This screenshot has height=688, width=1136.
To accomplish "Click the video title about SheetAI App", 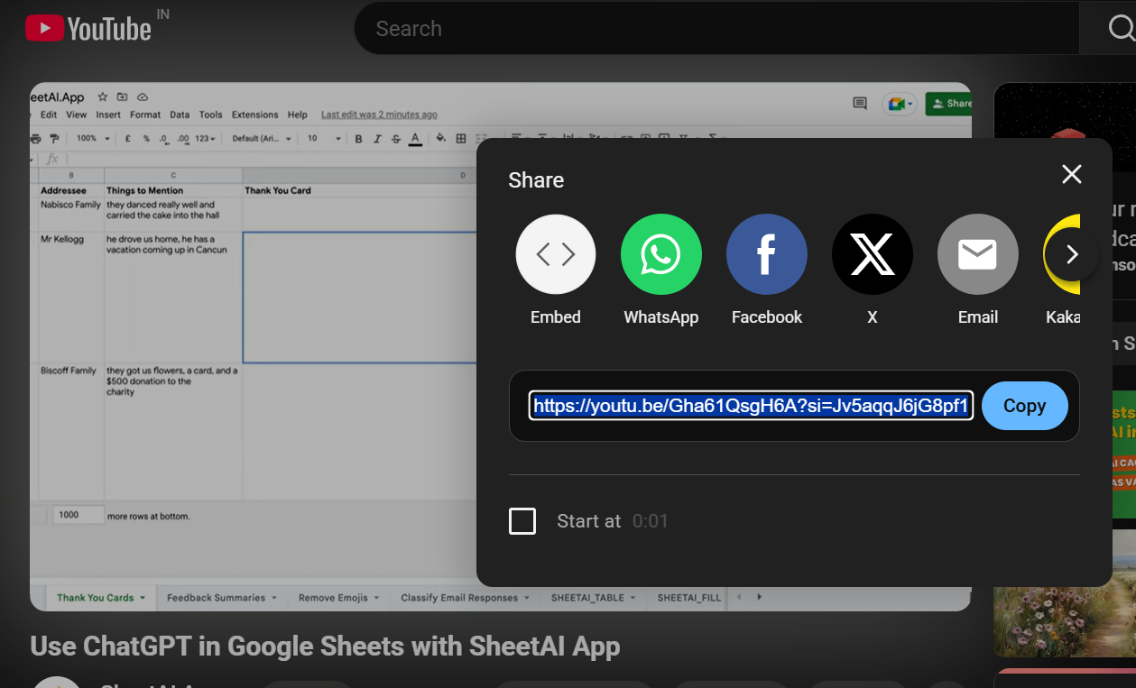I will pyautogui.click(x=325, y=646).
